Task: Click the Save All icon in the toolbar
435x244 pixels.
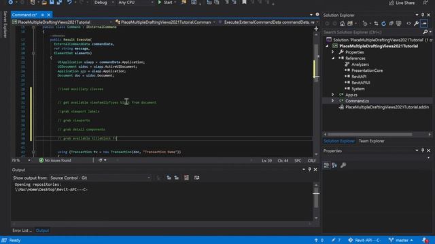Action: click(59, 2)
